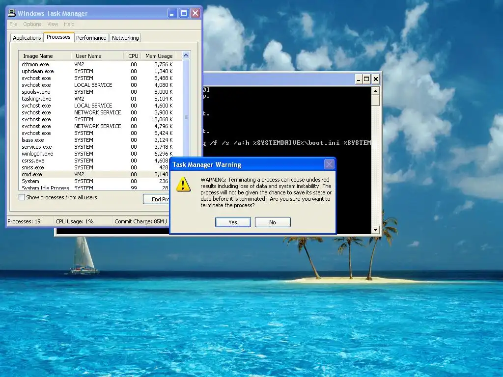Maximize the Windows Task Manager window
This screenshot has width=503, height=377.
tap(184, 13)
